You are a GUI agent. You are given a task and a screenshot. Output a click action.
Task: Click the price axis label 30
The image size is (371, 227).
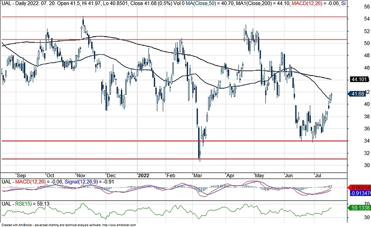(367, 165)
